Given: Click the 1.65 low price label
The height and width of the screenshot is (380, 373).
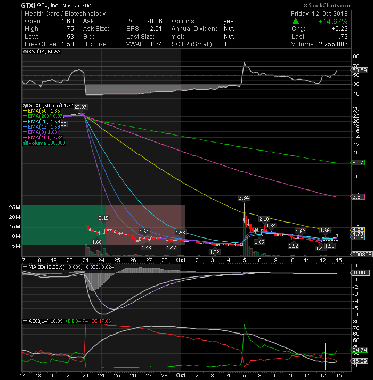Looking at the screenshot, I should tap(260, 242).
